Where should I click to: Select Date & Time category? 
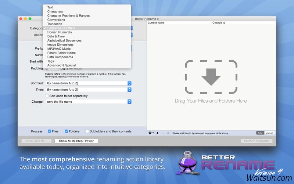pos(87,36)
